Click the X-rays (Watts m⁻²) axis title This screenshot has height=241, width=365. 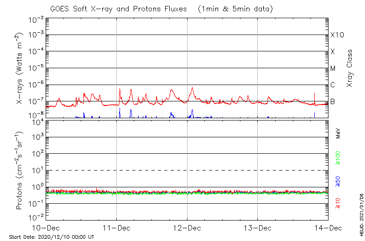(x=20, y=69)
